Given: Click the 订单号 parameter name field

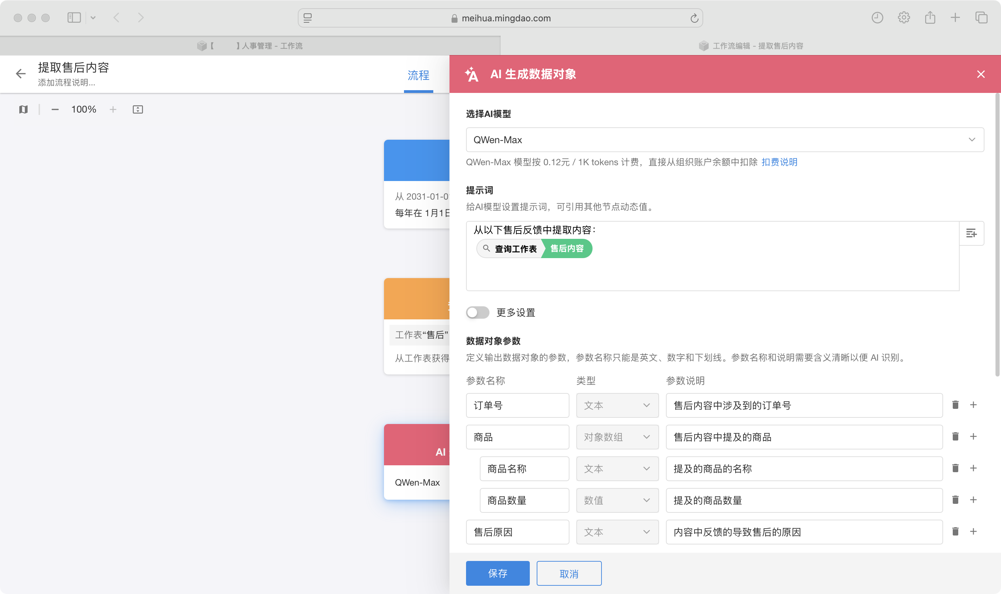Looking at the screenshot, I should [517, 405].
